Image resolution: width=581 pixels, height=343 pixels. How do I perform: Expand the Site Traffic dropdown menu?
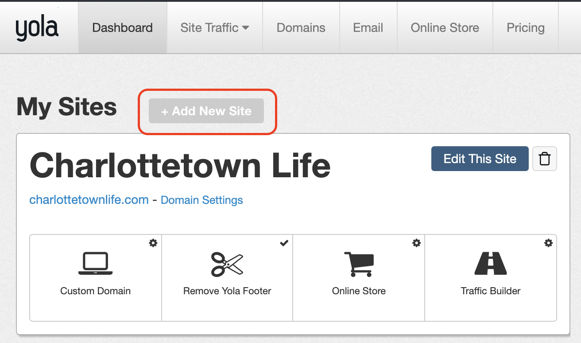coord(215,27)
